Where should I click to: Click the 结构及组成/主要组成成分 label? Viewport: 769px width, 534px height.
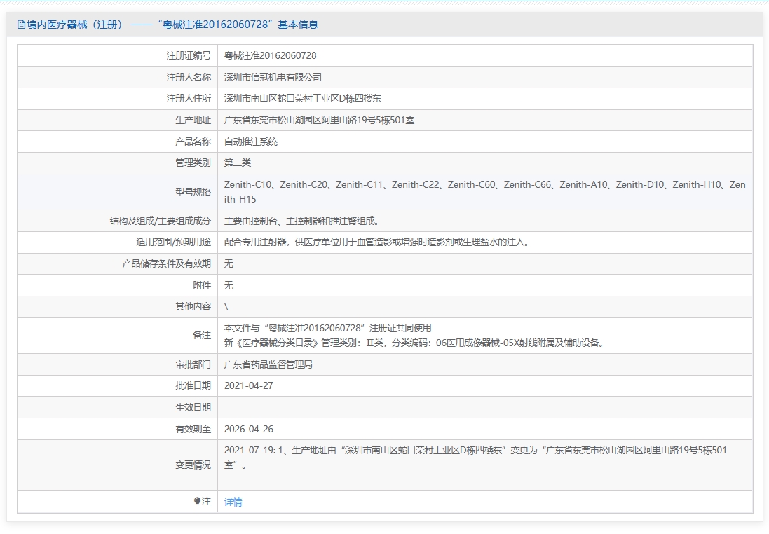coord(161,221)
